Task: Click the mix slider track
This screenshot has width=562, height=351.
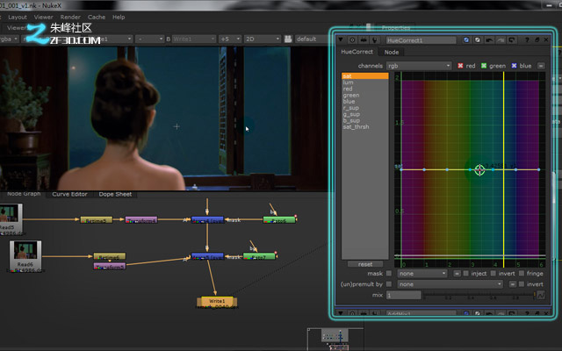Action: pos(479,295)
